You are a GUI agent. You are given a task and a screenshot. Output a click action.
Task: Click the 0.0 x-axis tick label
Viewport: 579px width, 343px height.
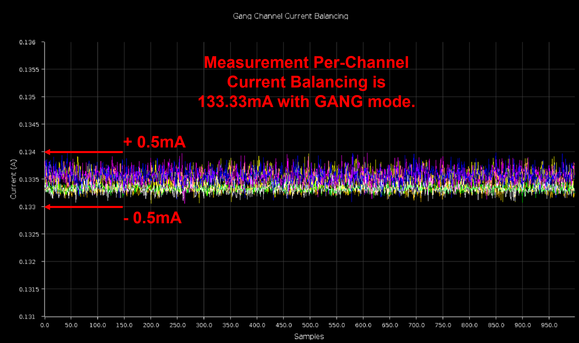(45, 325)
